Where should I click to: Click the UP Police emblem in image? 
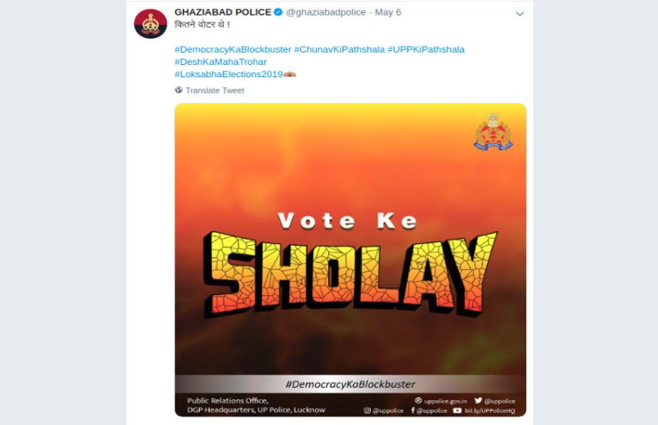[x=493, y=132]
